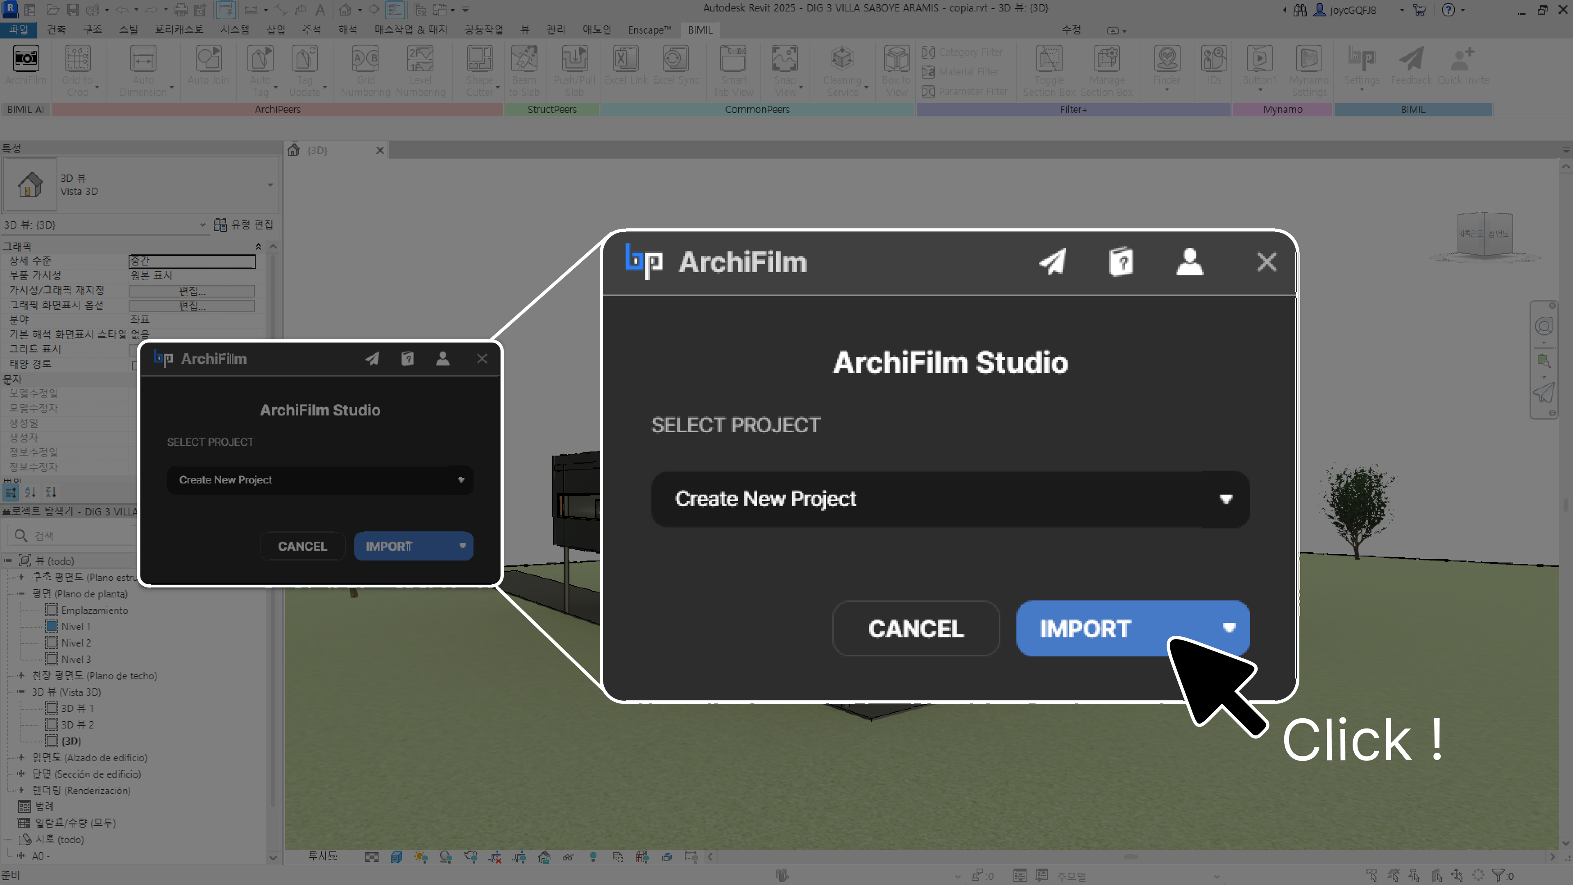The width and height of the screenshot is (1573, 885).
Task: Click the ArchiFilm camera icon in ribbon
Action: coord(26,59)
